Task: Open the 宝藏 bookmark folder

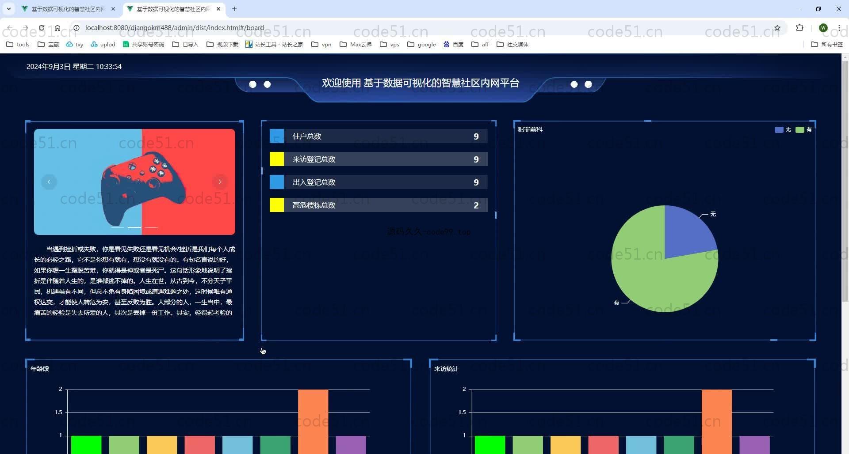Action: 48,44
